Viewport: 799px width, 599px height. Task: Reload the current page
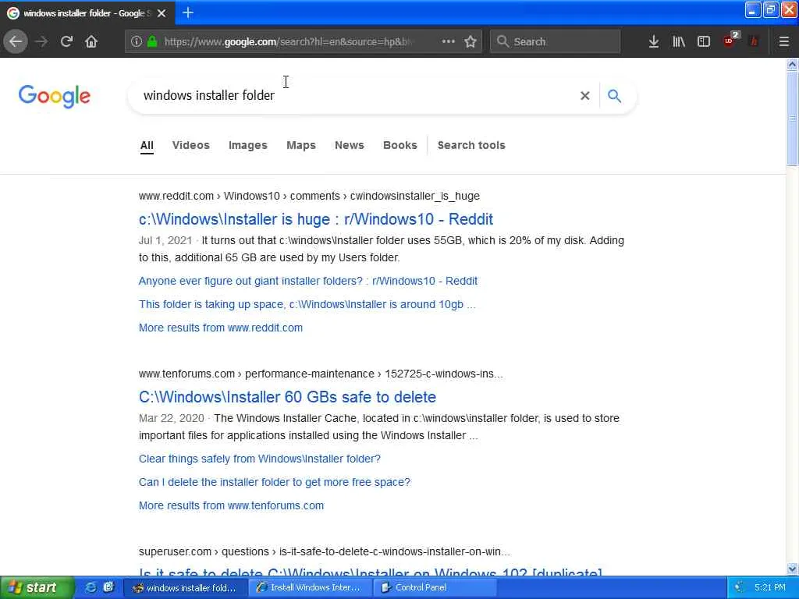coord(66,41)
